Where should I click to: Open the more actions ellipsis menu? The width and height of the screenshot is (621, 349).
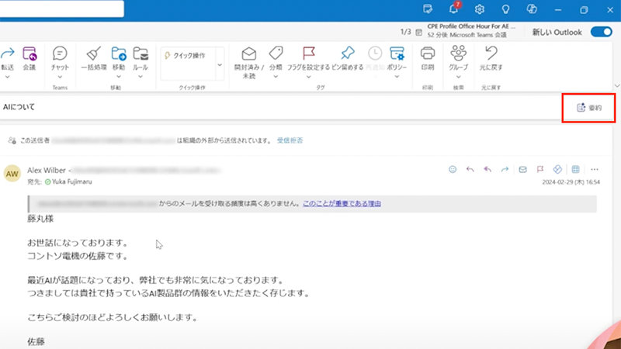595,169
